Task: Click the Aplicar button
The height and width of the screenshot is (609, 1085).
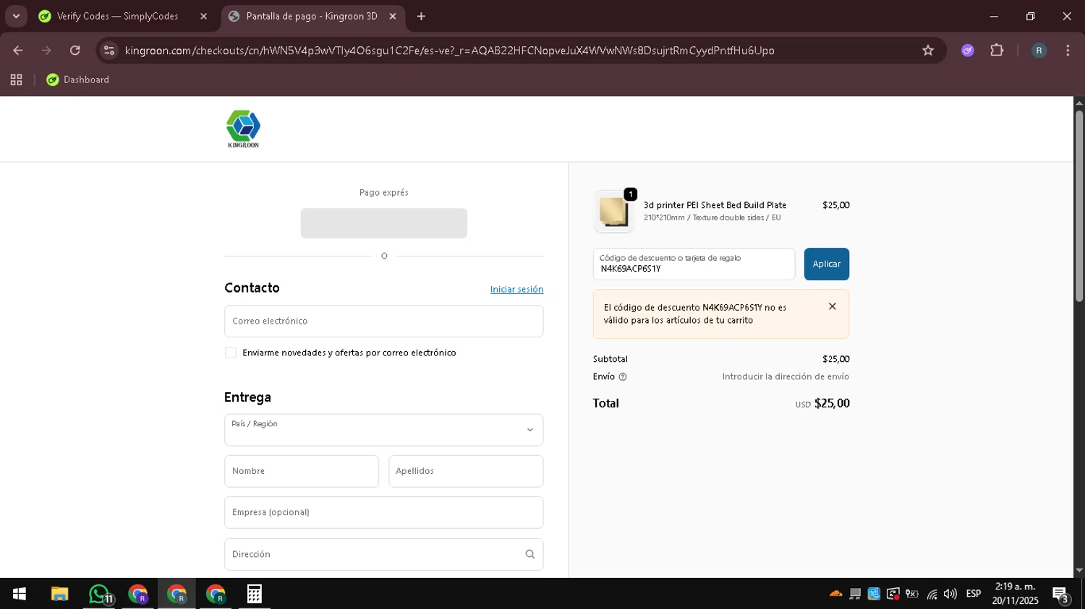Action: pos(826,264)
